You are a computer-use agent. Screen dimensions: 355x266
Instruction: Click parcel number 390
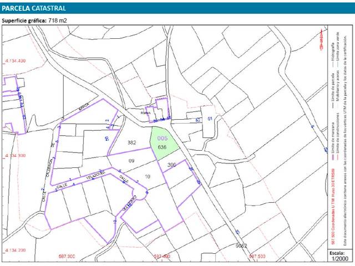[x=171, y=165]
